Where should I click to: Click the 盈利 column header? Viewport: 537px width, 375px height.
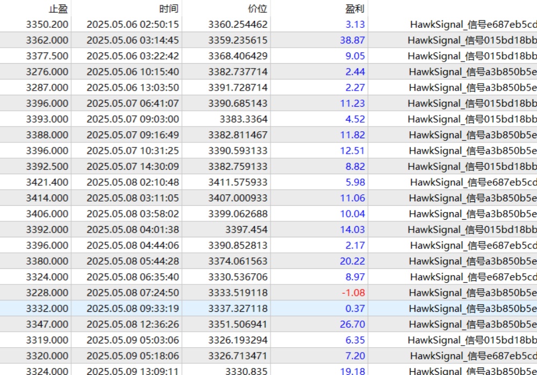point(354,9)
